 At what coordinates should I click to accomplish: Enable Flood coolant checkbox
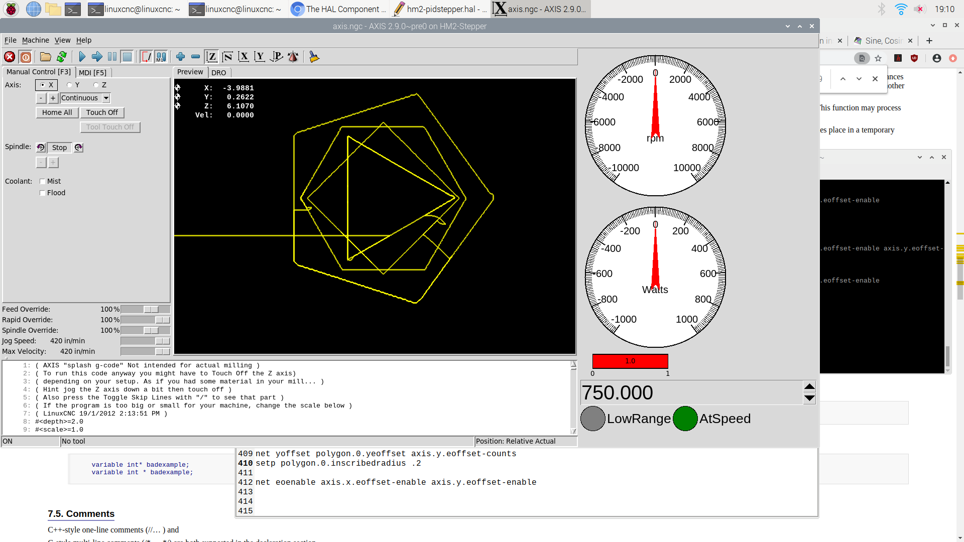(43, 193)
